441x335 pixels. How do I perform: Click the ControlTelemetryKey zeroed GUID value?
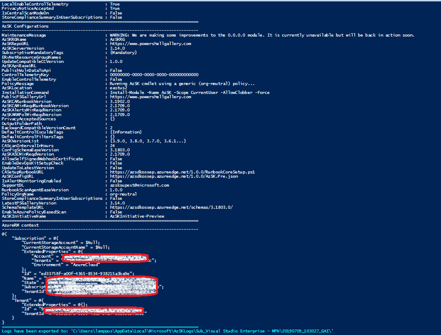[154, 75]
